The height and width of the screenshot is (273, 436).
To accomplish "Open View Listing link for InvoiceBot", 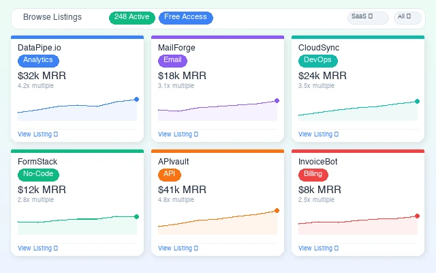I will (x=319, y=248).
